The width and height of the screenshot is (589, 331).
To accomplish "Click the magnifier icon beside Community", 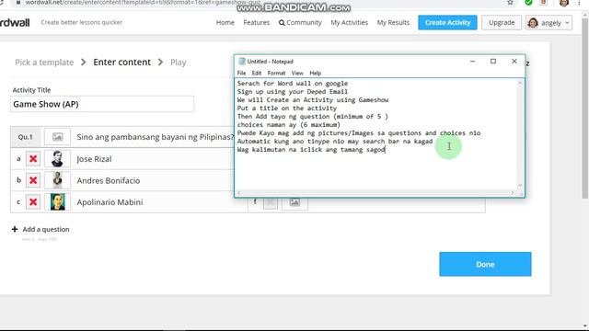I will (x=282, y=22).
